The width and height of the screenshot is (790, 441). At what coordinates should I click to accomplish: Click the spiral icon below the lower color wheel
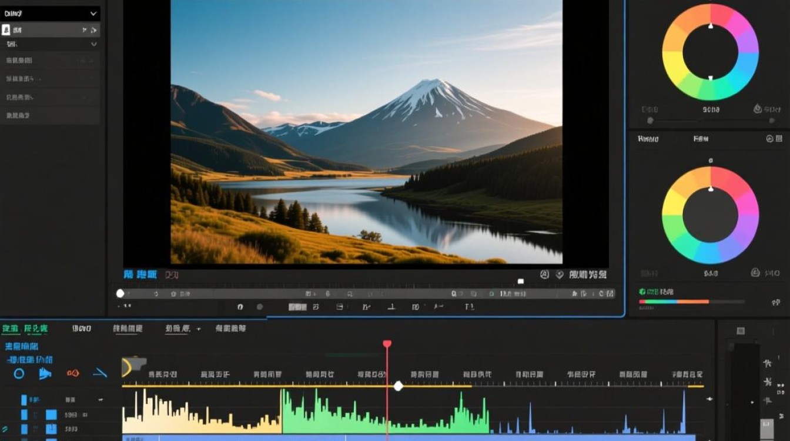756,273
